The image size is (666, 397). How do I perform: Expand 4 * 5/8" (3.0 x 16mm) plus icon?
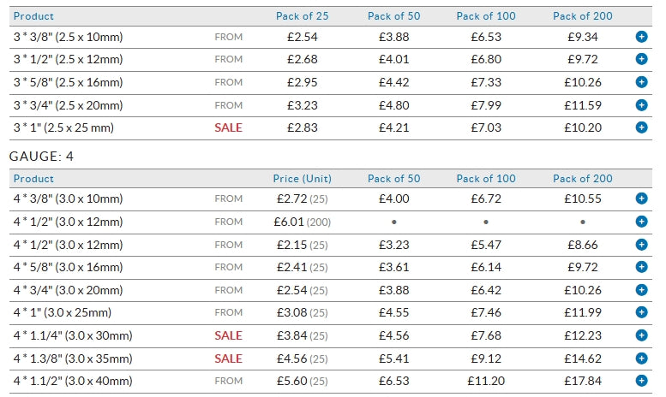[x=641, y=267]
